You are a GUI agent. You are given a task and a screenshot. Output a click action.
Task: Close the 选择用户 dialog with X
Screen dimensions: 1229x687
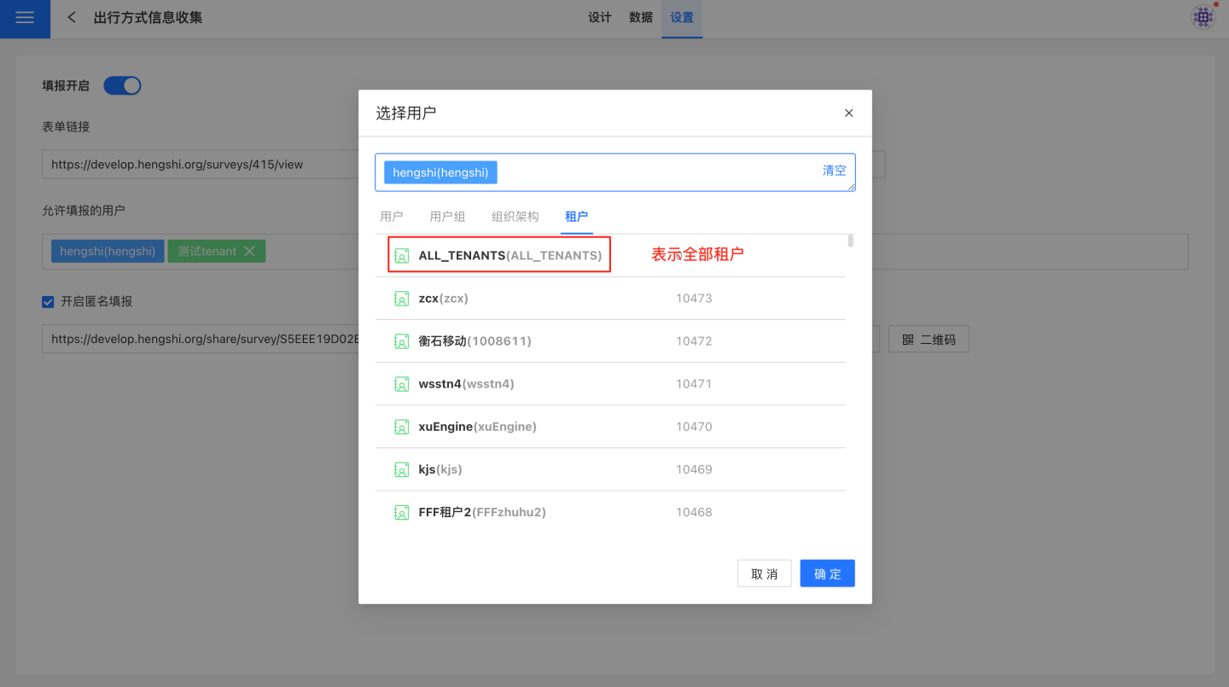(x=848, y=113)
